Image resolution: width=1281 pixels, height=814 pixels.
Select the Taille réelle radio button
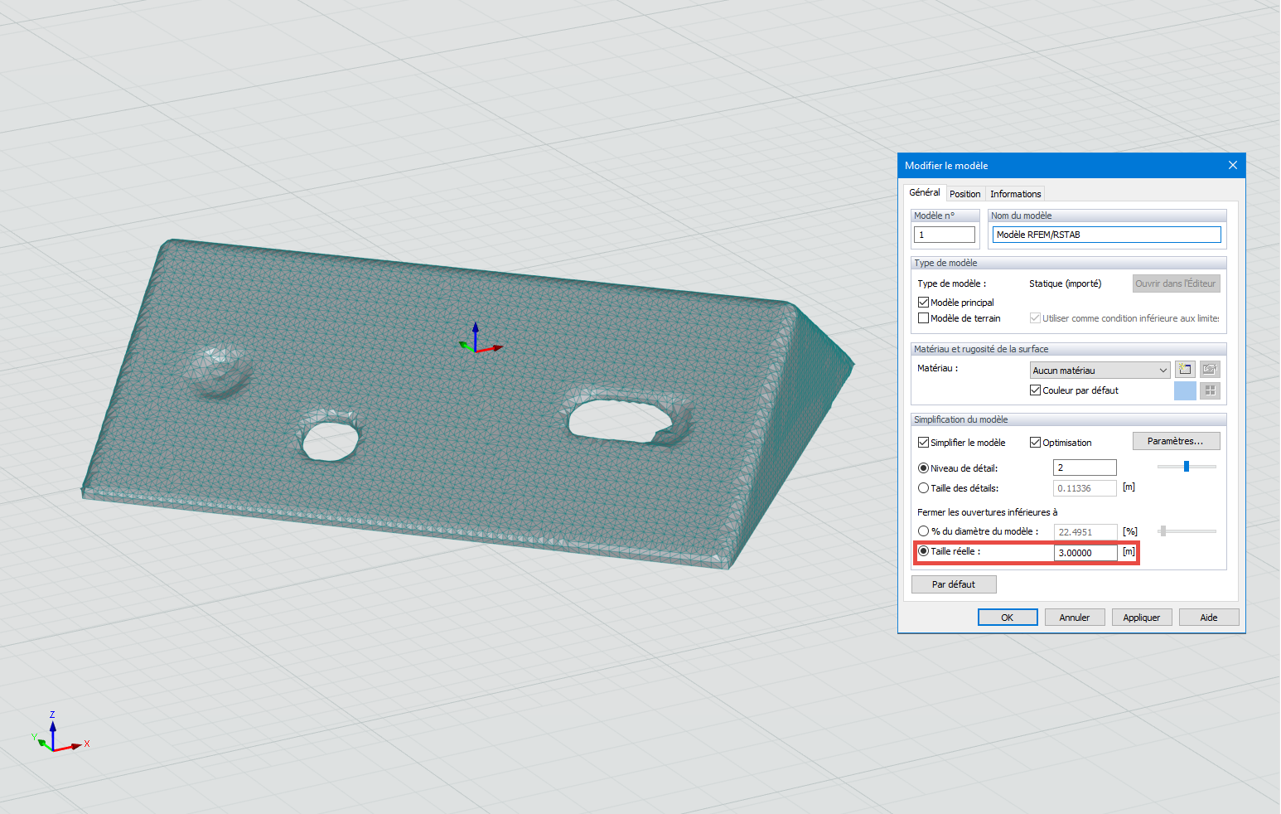point(923,551)
